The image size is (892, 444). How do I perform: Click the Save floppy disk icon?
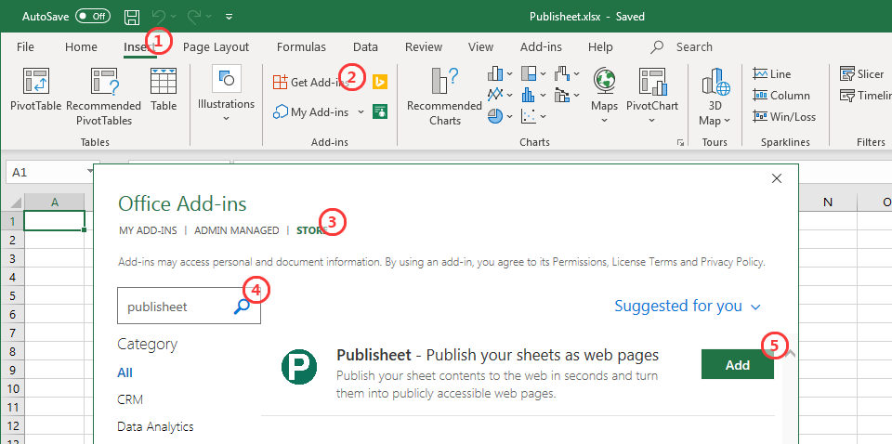[x=132, y=17]
